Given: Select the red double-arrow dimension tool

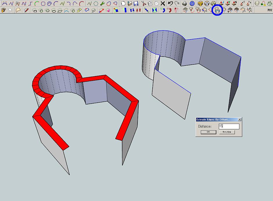Looking at the screenshot, I should coord(101,10).
